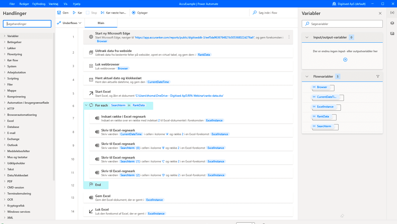
Task: Select the Luk Excel action icon
Action: coord(91,211)
